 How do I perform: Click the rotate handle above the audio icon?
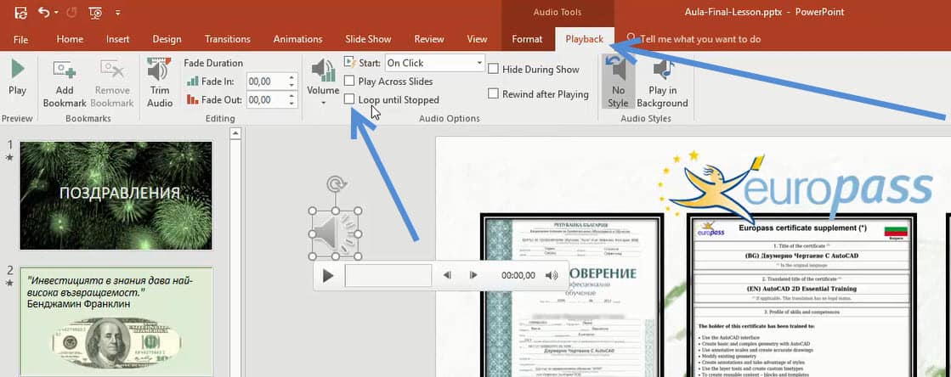point(334,183)
